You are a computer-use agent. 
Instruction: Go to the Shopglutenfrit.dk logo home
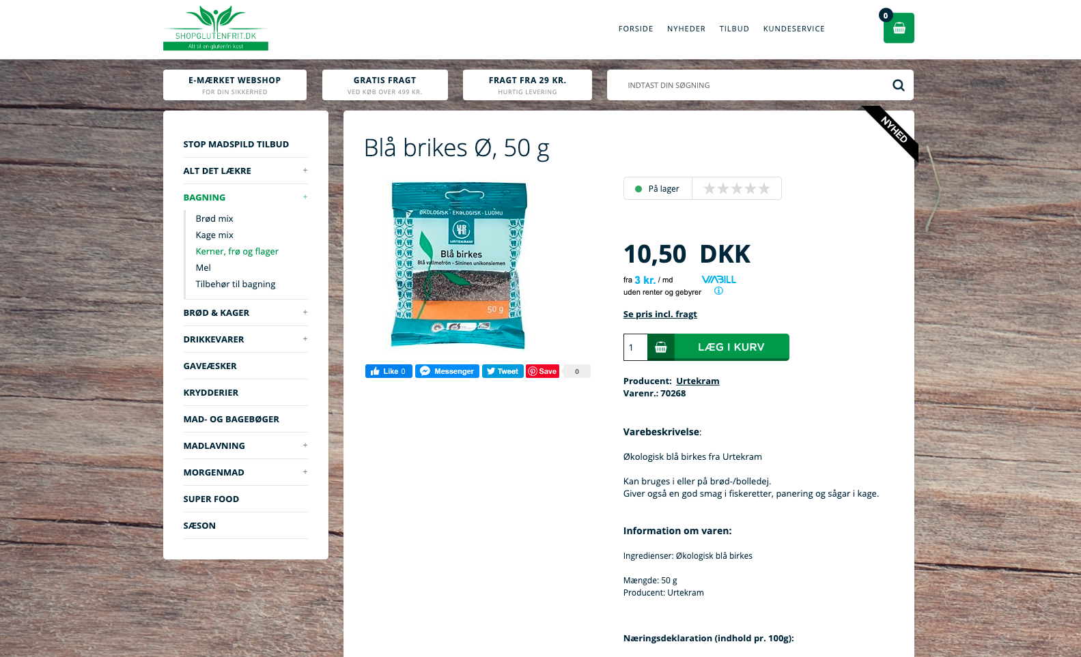click(216, 28)
